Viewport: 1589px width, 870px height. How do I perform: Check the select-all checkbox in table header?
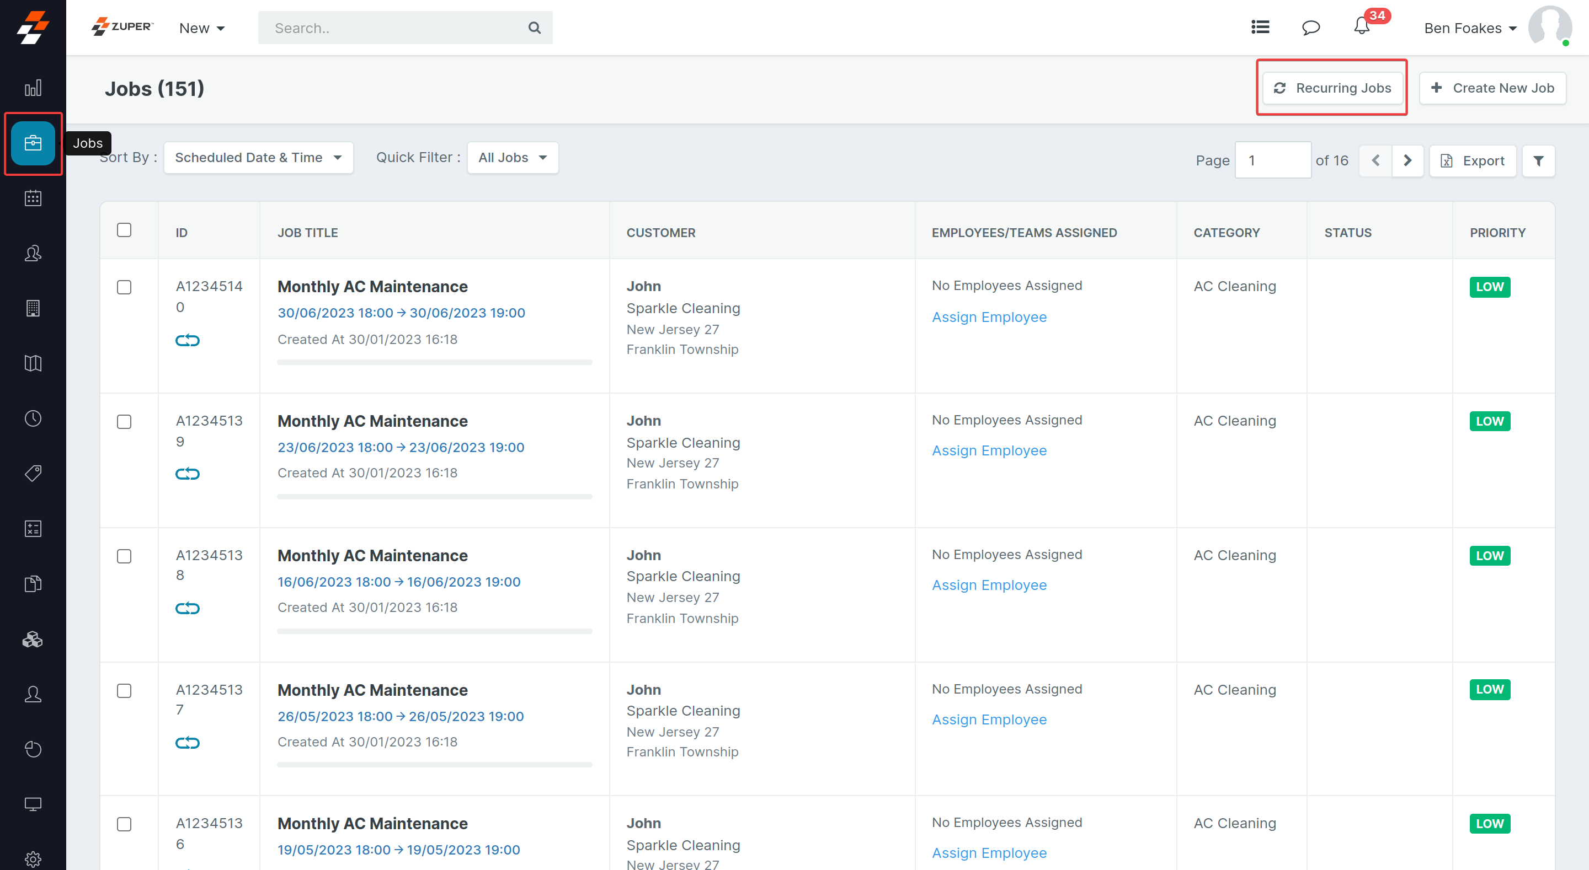click(124, 230)
